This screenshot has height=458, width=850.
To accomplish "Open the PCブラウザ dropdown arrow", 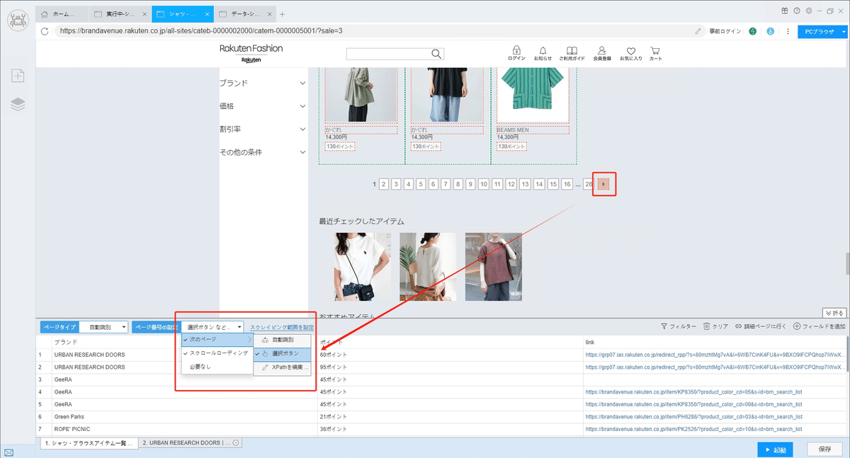I will pos(844,31).
